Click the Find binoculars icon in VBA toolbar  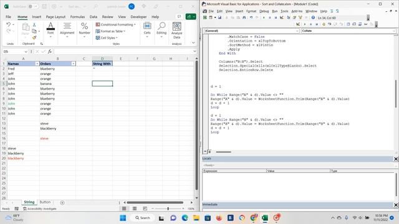[x=244, y=17]
